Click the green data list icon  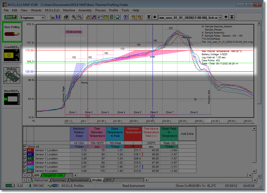pyautogui.click(x=112, y=17)
